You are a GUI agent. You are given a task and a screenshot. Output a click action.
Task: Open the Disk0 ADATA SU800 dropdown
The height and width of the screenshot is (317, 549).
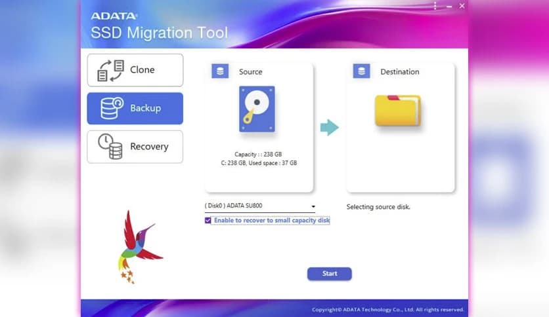click(x=260, y=206)
